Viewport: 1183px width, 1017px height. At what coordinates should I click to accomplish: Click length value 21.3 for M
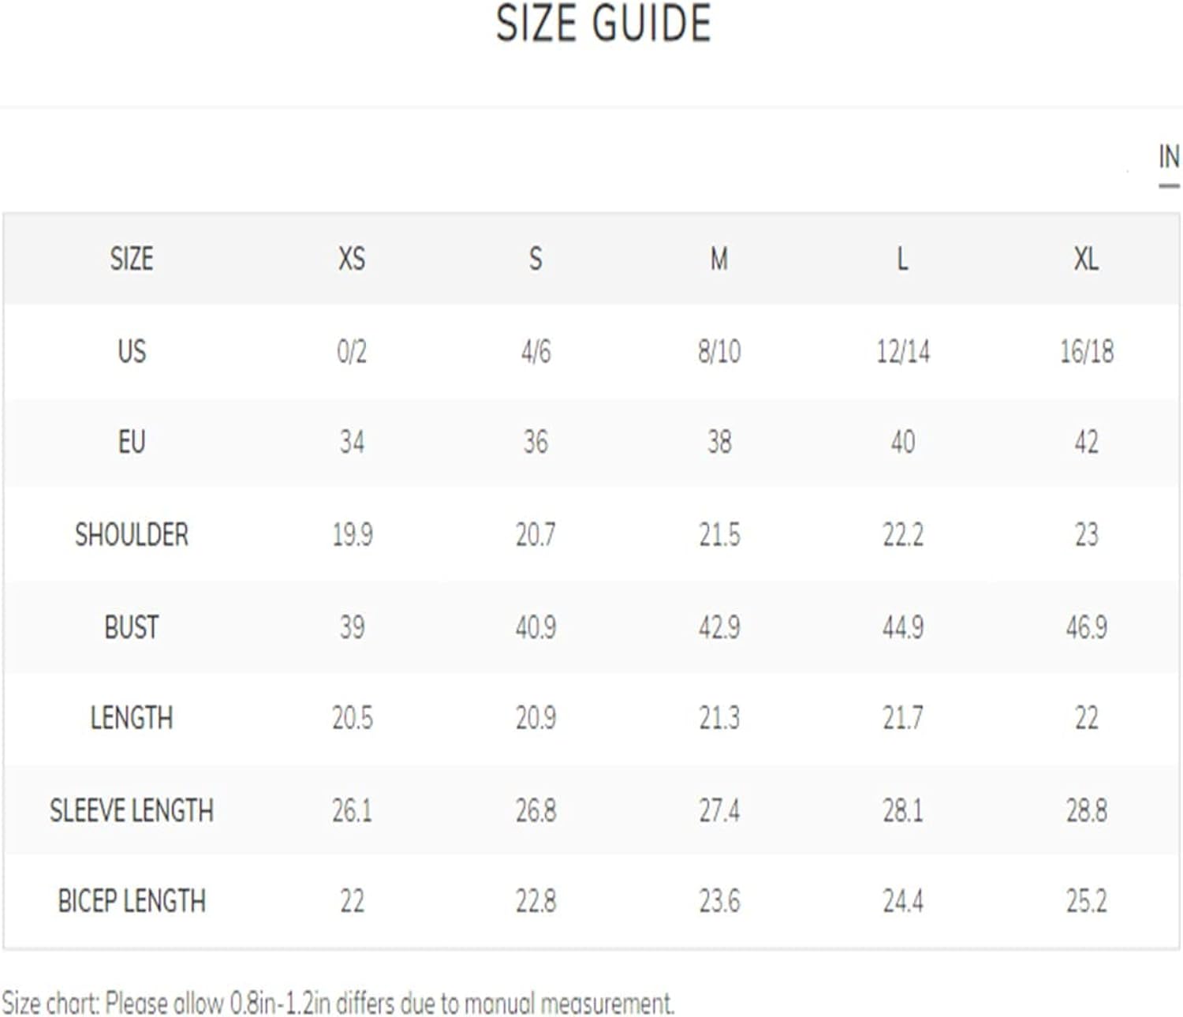[x=719, y=718]
